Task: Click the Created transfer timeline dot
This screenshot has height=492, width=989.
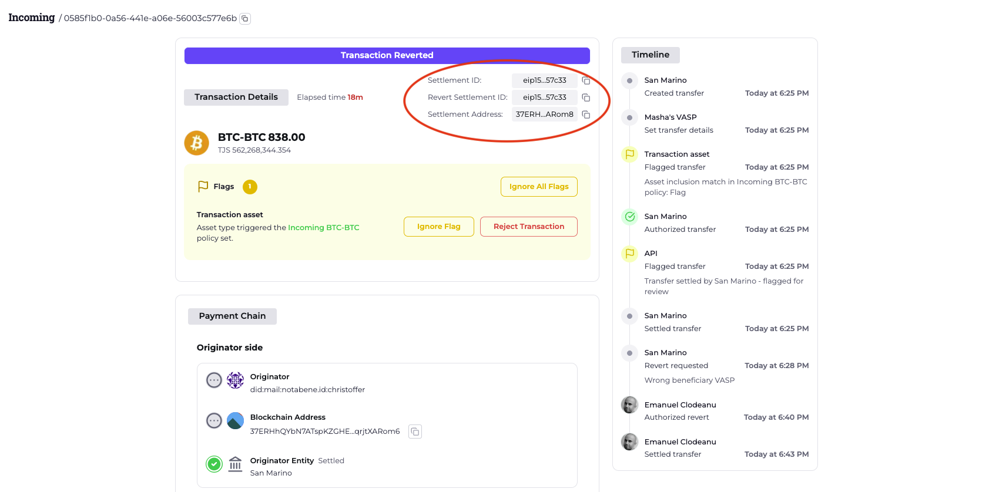Action: tap(630, 80)
